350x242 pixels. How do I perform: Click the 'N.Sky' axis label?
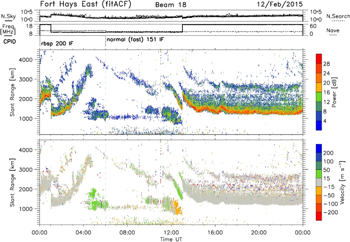[x=8, y=17]
